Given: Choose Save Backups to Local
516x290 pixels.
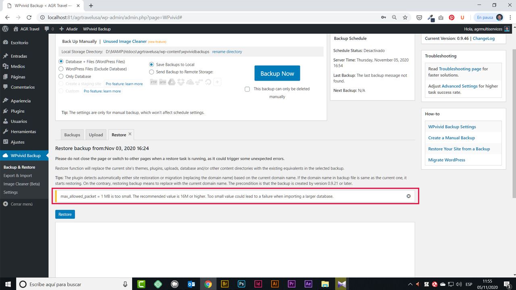Looking at the screenshot, I should click(152, 64).
